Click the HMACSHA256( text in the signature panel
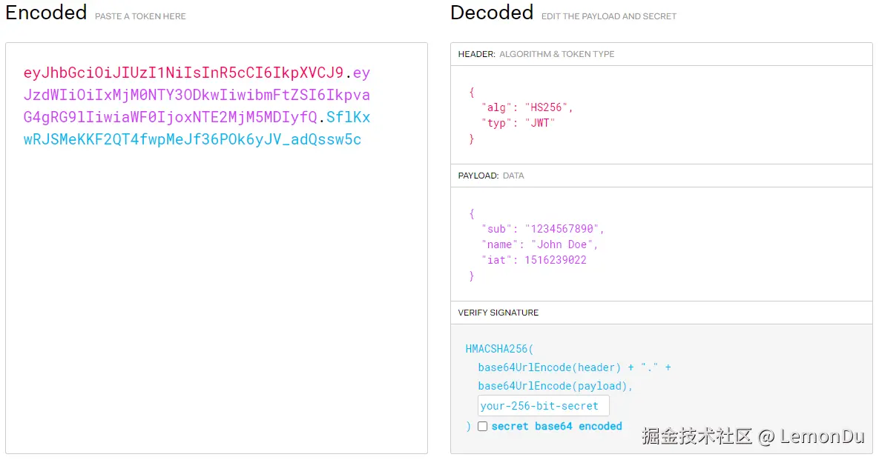 [x=500, y=349]
